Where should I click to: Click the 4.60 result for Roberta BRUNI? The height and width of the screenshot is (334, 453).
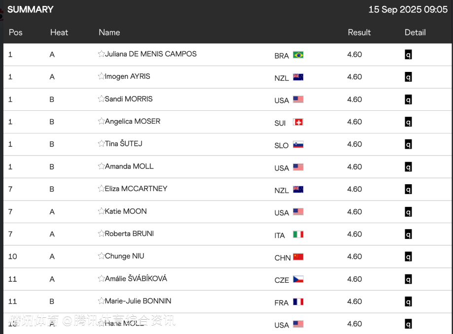pyautogui.click(x=354, y=234)
